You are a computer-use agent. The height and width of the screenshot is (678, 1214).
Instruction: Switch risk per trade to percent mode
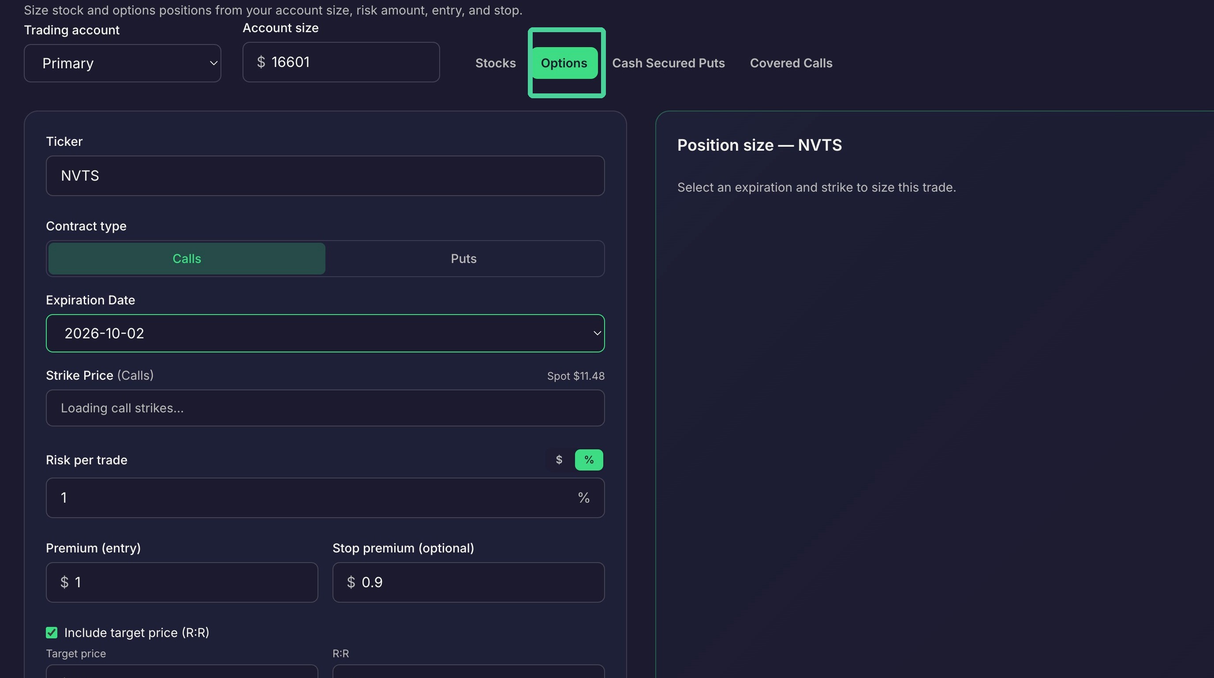(x=589, y=459)
